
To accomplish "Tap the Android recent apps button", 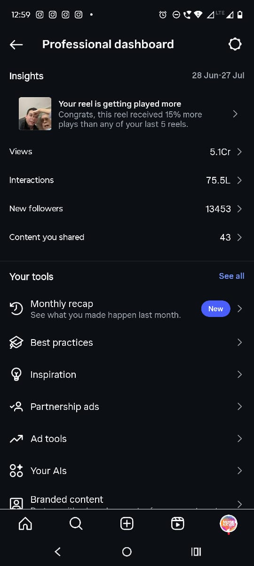I will click(x=196, y=552).
